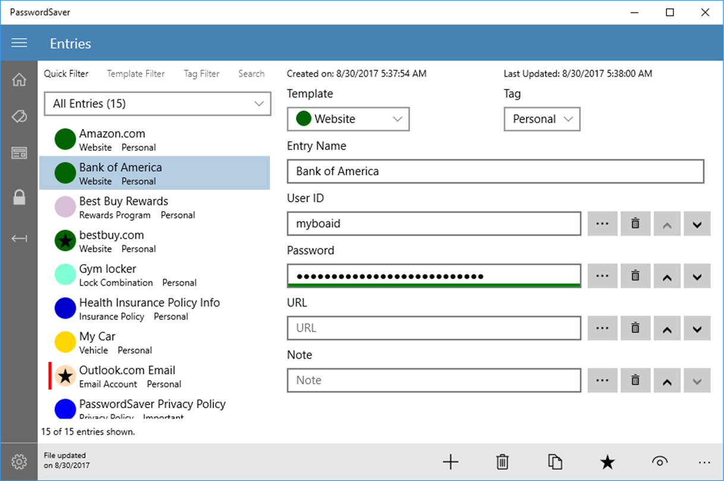
Task: Click the yellow My Car color circle
Action: (x=65, y=342)
